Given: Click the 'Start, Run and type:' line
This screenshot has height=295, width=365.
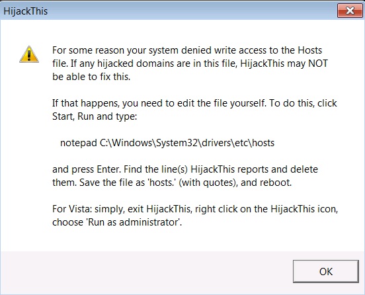Looking at the screenshot, I should pos(95,116).
